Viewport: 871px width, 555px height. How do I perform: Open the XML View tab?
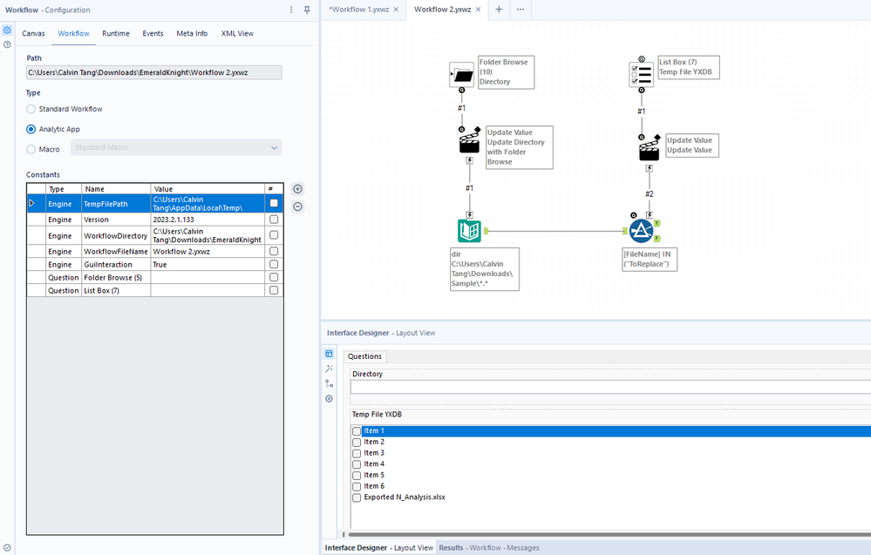point(237,33)
